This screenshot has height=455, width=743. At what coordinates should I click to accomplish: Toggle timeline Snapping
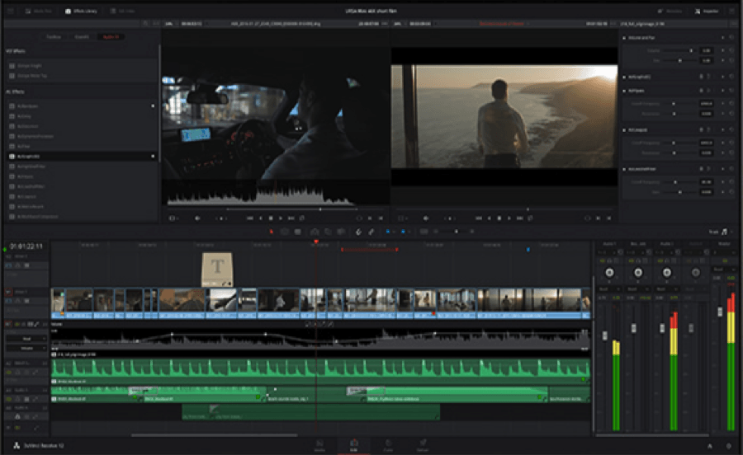[x=359, y=232]
